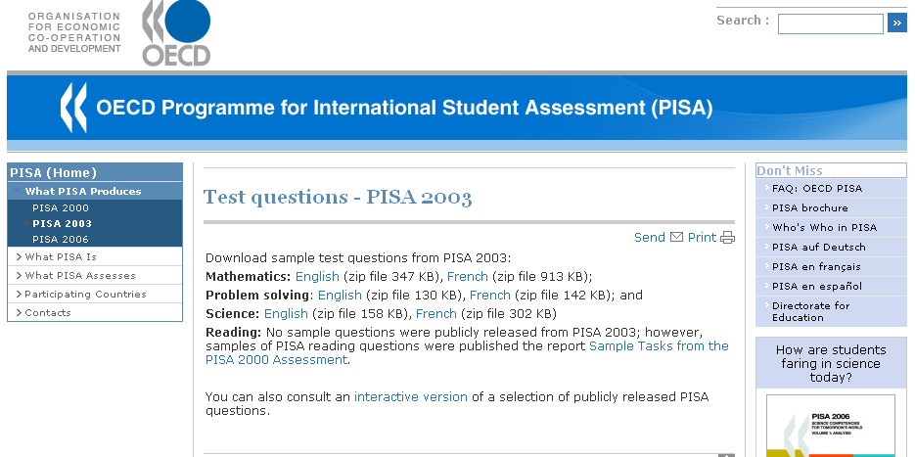Open the FAQ: OECD PISA link
This screenshot has width=915, height=457.
coord(817,189)
